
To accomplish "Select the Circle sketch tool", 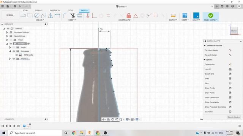I will pos(37,15).
